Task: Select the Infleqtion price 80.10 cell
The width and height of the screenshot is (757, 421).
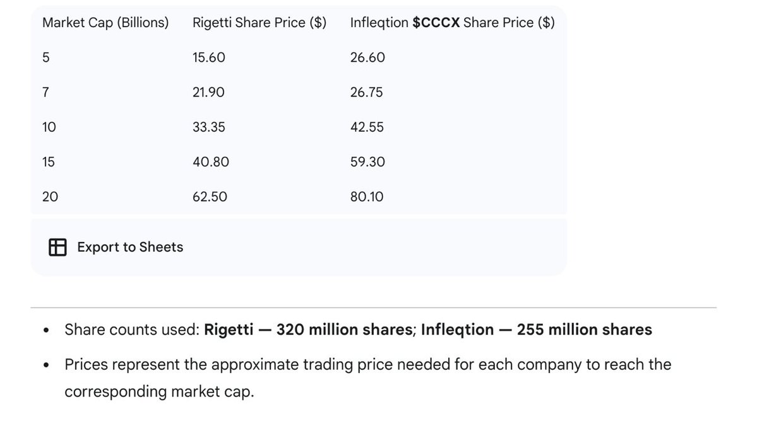Action: click(367, 197)
